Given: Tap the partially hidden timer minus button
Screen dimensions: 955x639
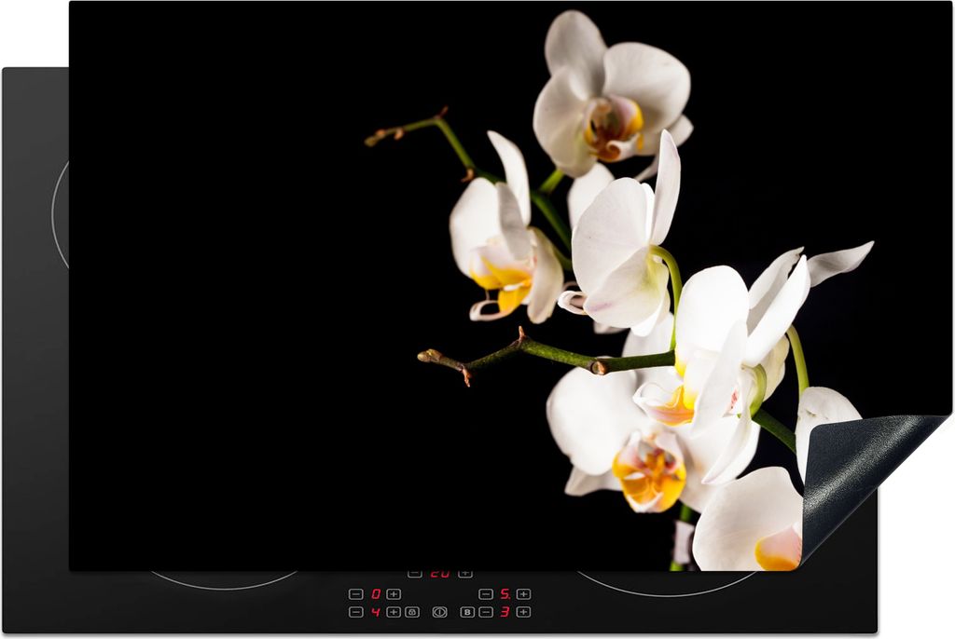Looking at the screenshot, I should click(415, 574).
